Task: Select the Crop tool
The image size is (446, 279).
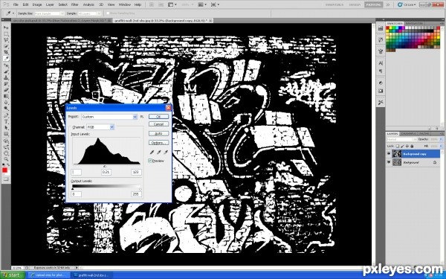Action: [6, 52]
